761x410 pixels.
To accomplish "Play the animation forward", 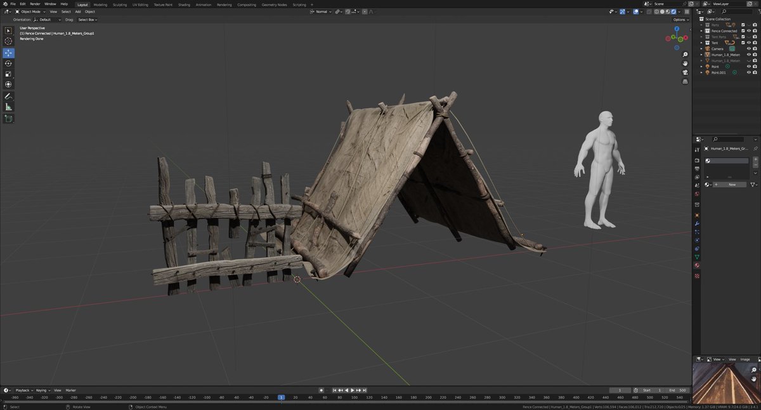I will point(353,390).
